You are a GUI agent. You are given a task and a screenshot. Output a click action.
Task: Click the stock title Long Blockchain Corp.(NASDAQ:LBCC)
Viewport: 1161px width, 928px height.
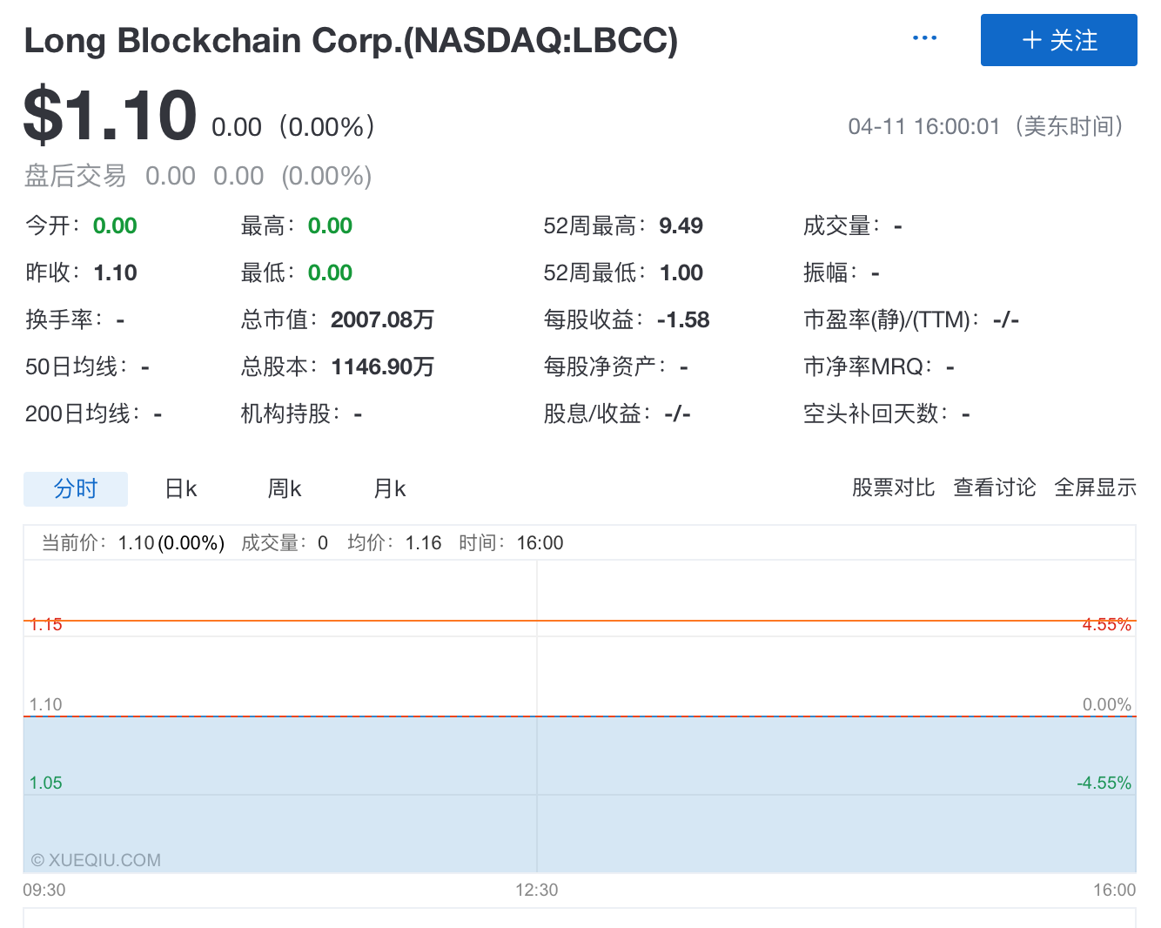[351, 40]
